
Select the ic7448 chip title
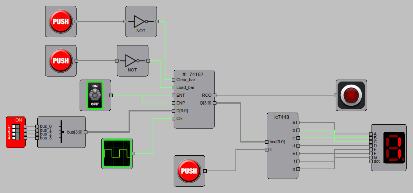pos(282,117)
